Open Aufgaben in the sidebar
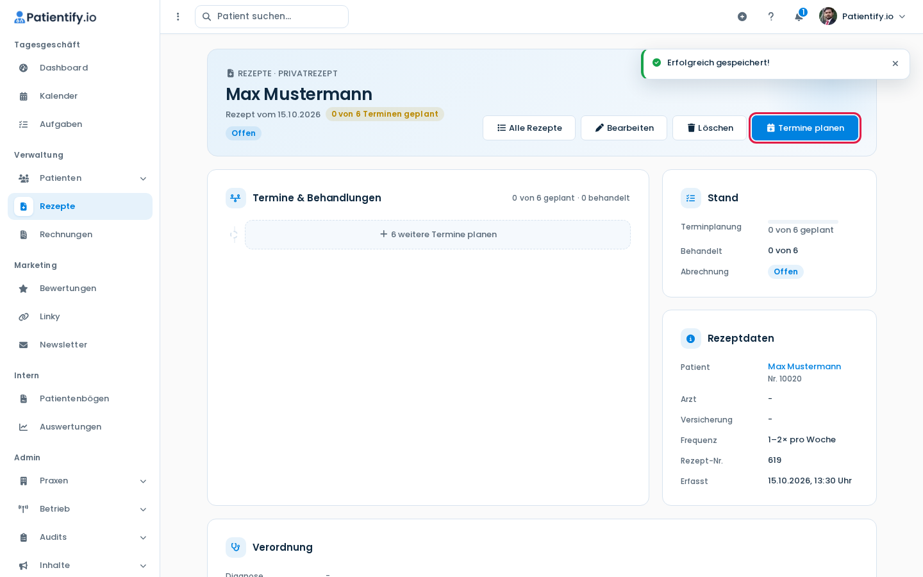The image size is (923, 577). coord(80,124)
